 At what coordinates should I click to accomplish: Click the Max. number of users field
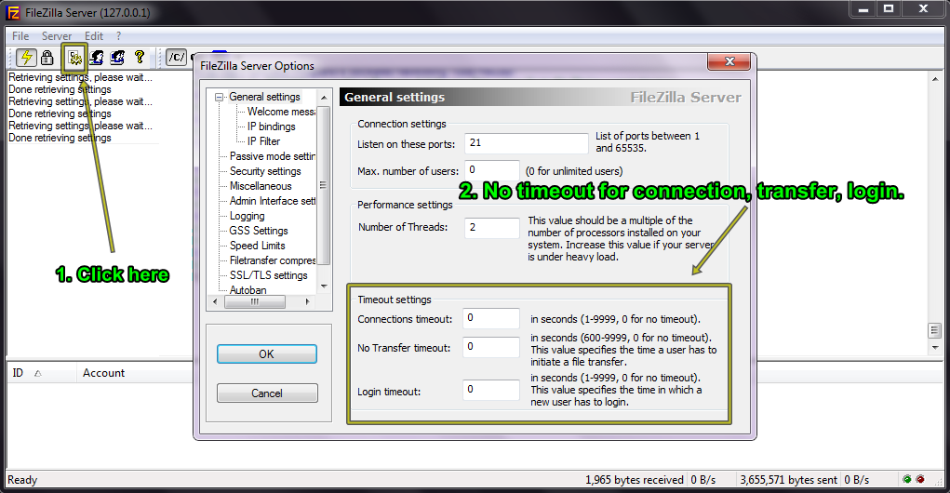[492, 170]
